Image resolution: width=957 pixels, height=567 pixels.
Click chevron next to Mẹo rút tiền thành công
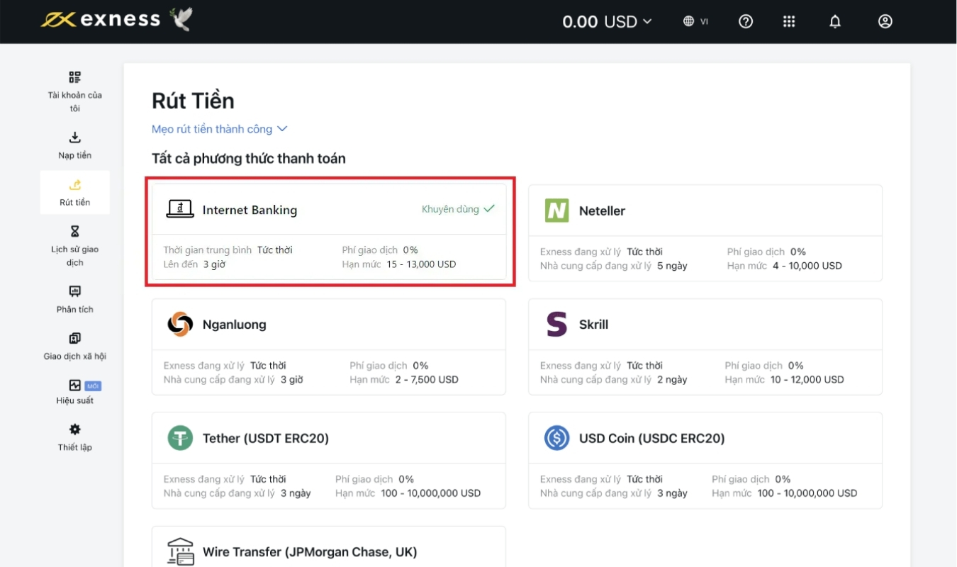(x=282, y=129)
